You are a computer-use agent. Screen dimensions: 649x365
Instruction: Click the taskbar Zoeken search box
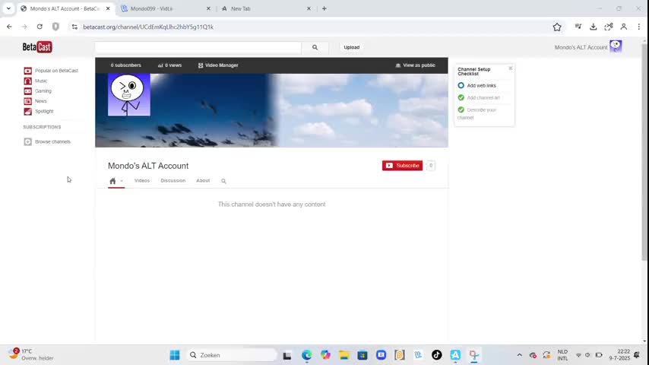click(x=231, y=355)
